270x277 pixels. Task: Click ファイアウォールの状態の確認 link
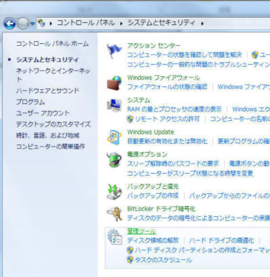coord(167,87)
